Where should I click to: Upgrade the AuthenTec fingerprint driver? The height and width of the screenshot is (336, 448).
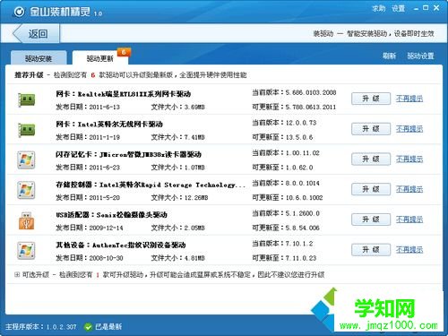(371, 250)
